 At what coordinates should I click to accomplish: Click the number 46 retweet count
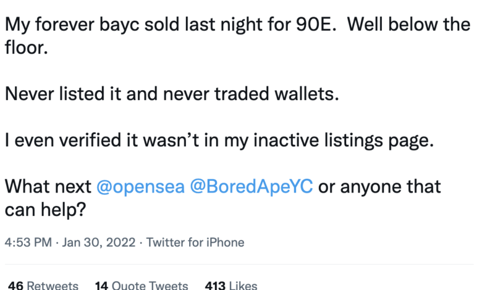pos(15,286)
